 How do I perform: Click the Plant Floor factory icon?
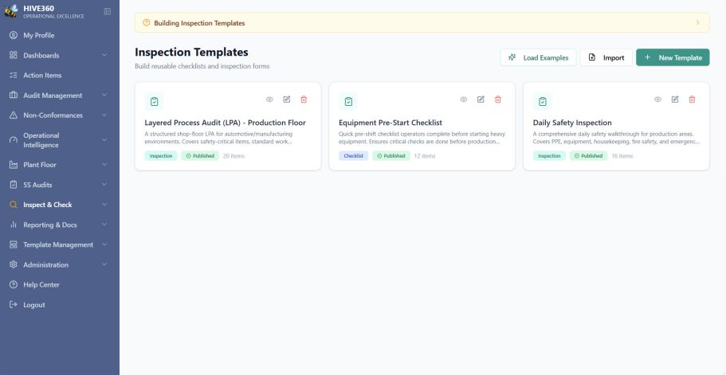[14, 165]
